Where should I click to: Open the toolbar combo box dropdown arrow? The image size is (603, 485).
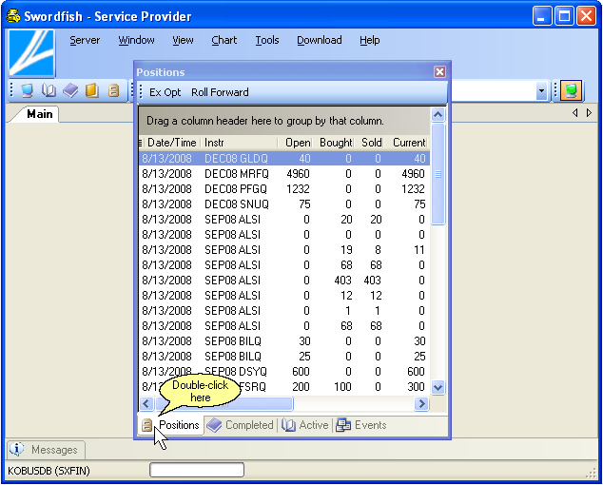point(541,91)
